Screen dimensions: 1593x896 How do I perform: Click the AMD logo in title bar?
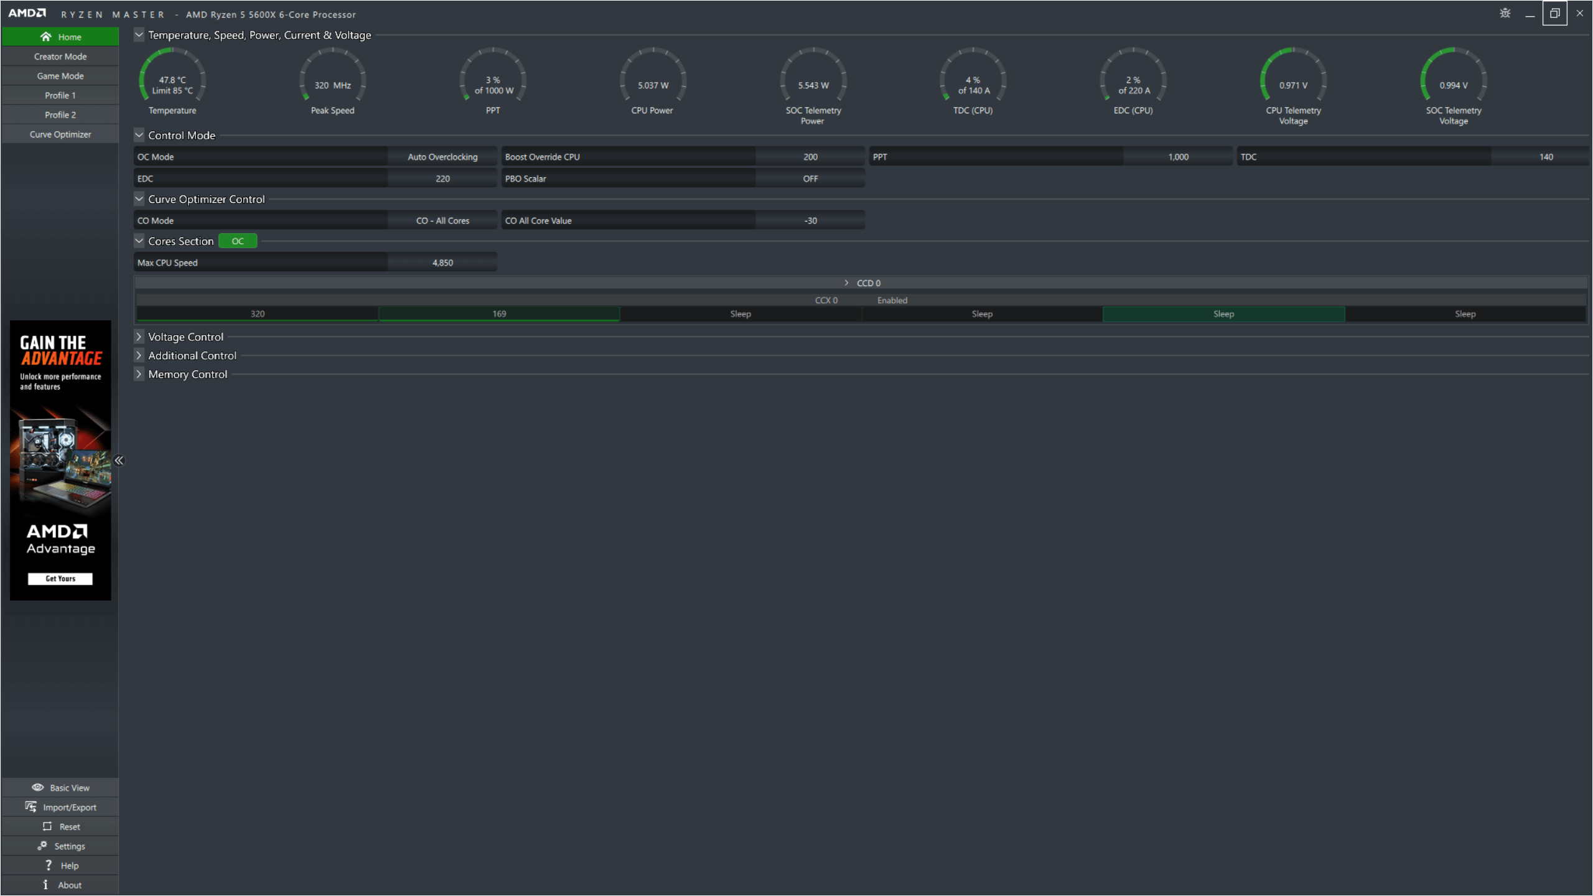pos(27,13)
